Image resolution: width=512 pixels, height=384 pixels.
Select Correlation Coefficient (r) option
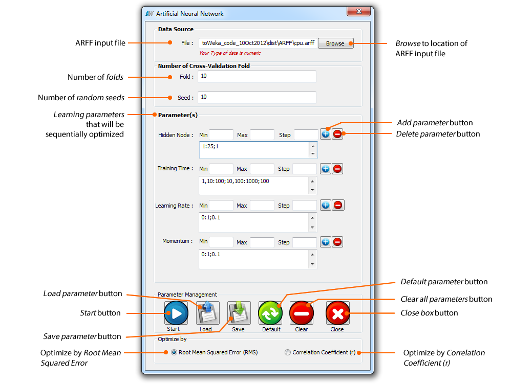click(x=287, y=352)
